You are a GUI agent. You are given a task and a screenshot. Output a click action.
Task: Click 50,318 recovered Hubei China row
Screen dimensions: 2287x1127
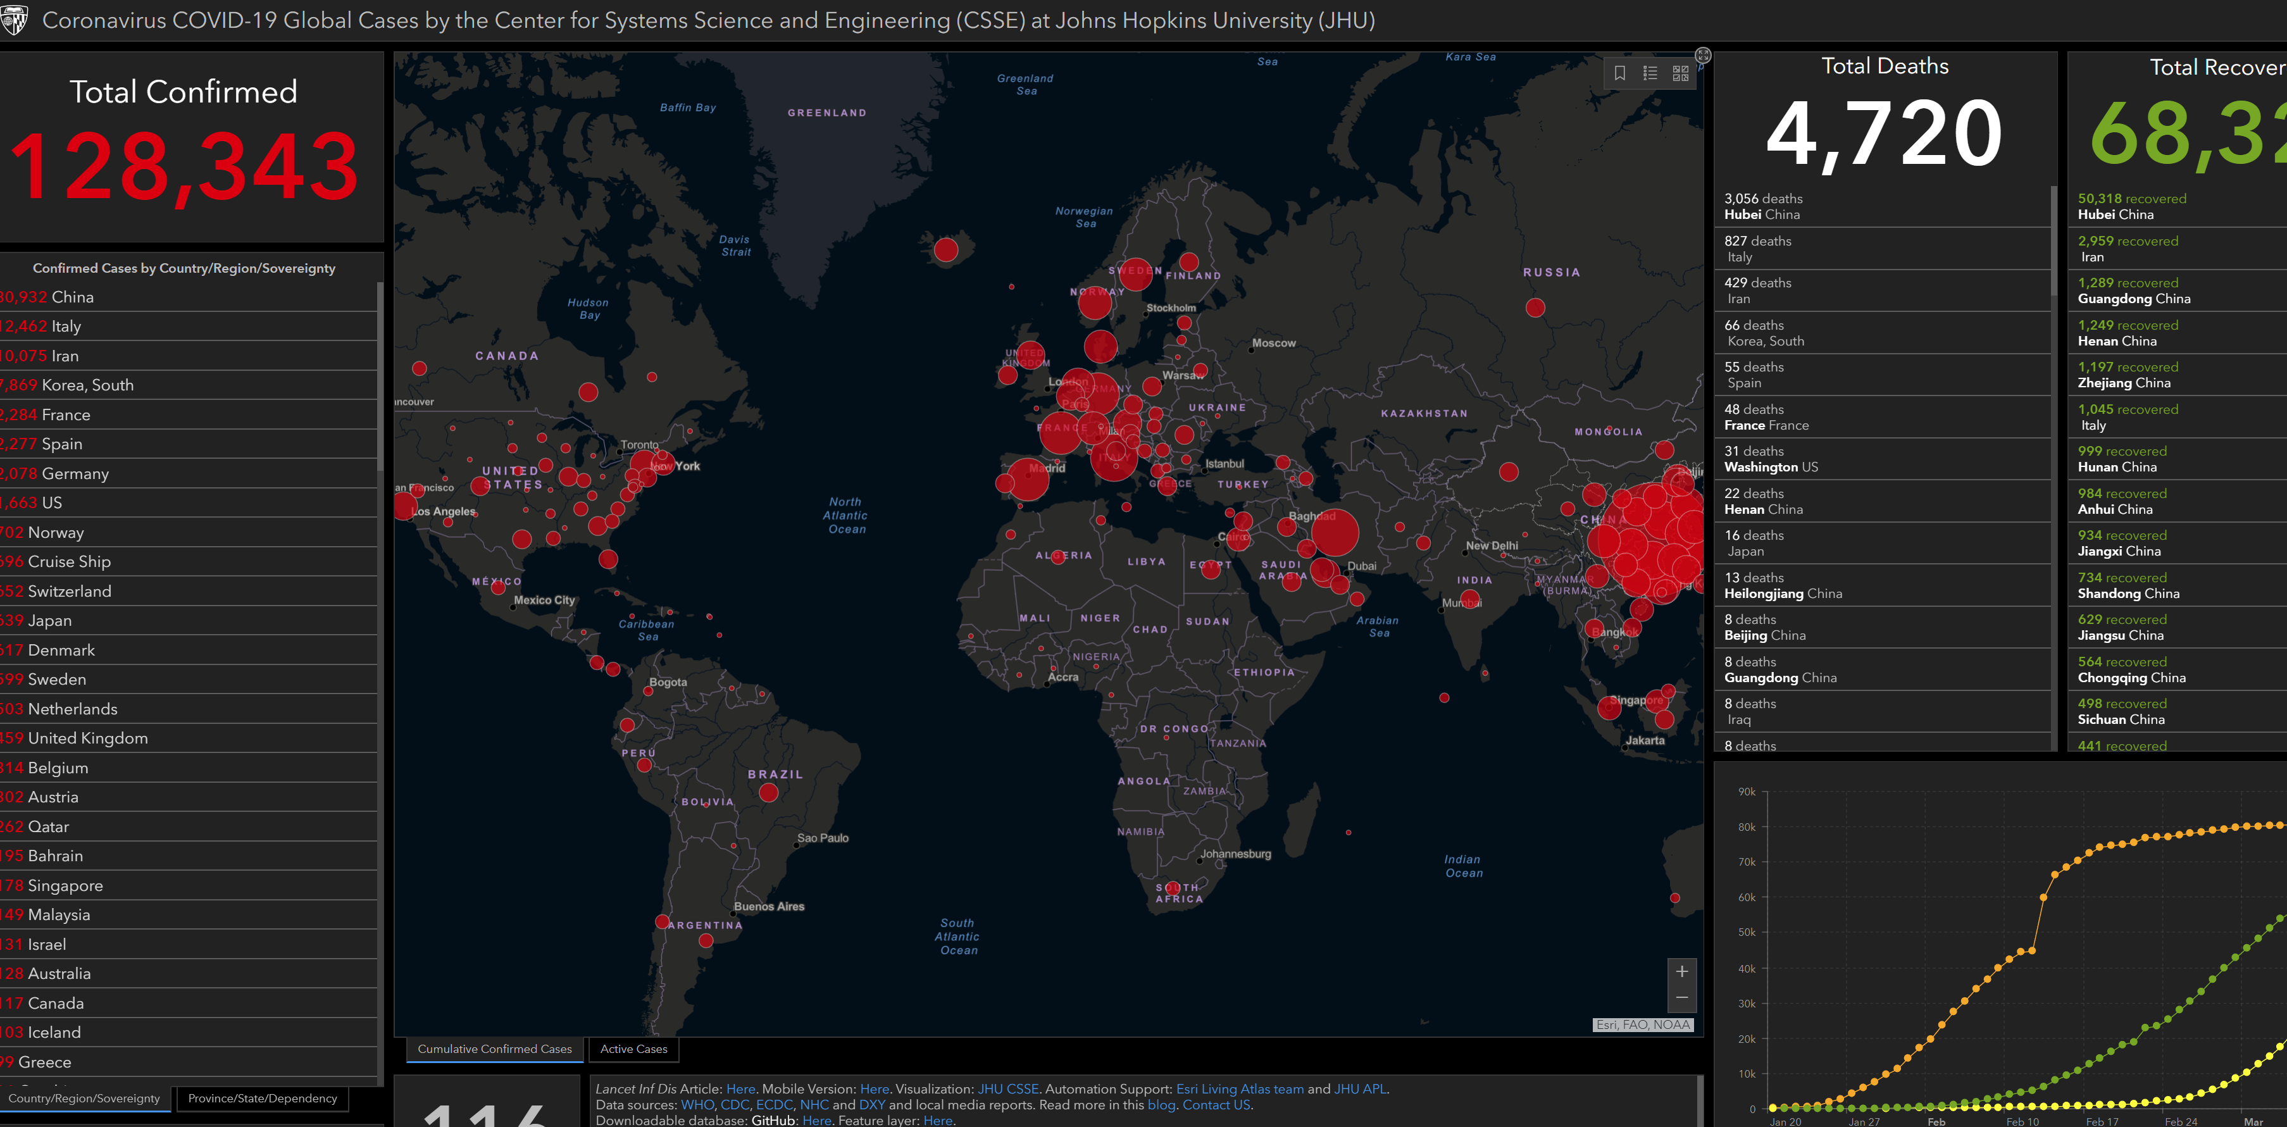pyautogui.click(x=2179, y=206)
